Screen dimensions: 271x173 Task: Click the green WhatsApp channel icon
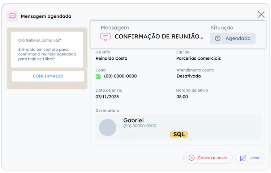click(x=98, y=76)
